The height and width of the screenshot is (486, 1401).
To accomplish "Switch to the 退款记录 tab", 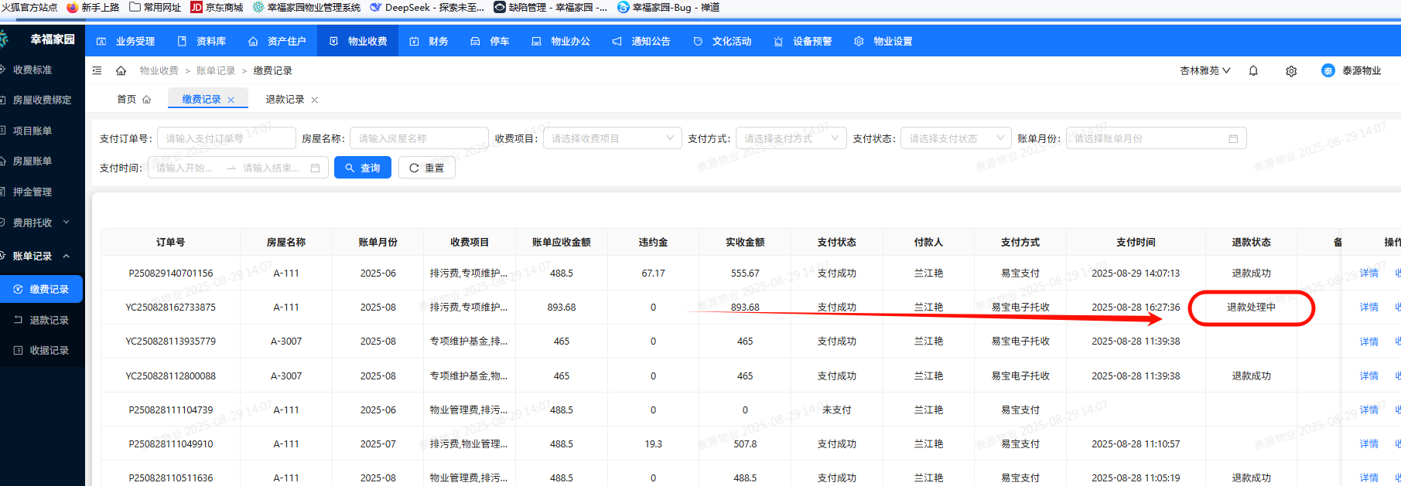I will (x=285, y=100).
